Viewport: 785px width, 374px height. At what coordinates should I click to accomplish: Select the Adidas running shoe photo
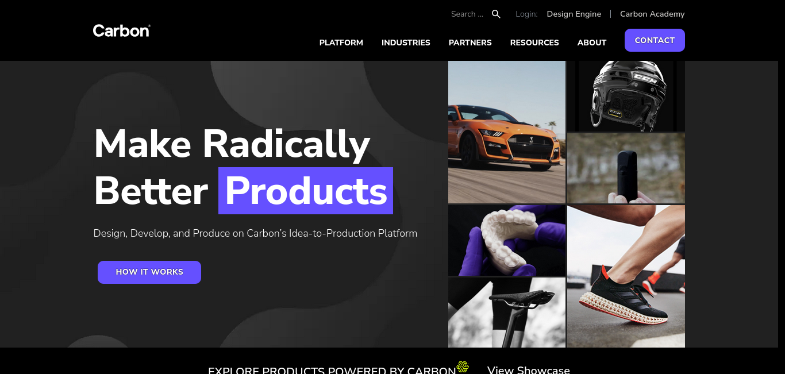(626, 276)
